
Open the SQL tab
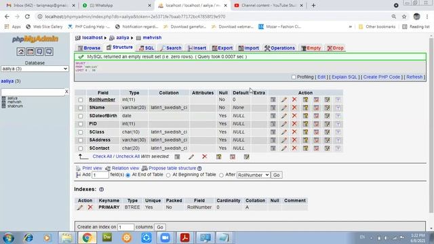point(146,48)
